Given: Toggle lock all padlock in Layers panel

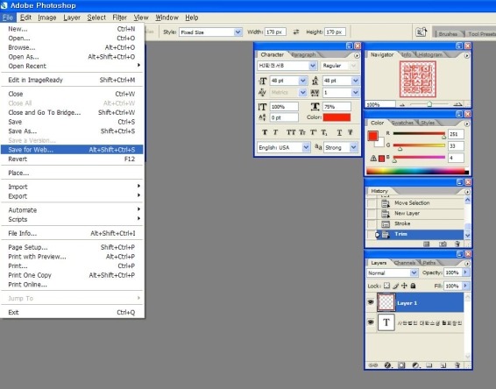Looking at the screenshot, I should pos(413,286).
